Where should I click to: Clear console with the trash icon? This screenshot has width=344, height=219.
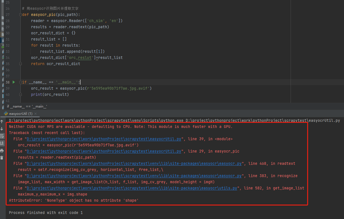(x=2, y=158)
